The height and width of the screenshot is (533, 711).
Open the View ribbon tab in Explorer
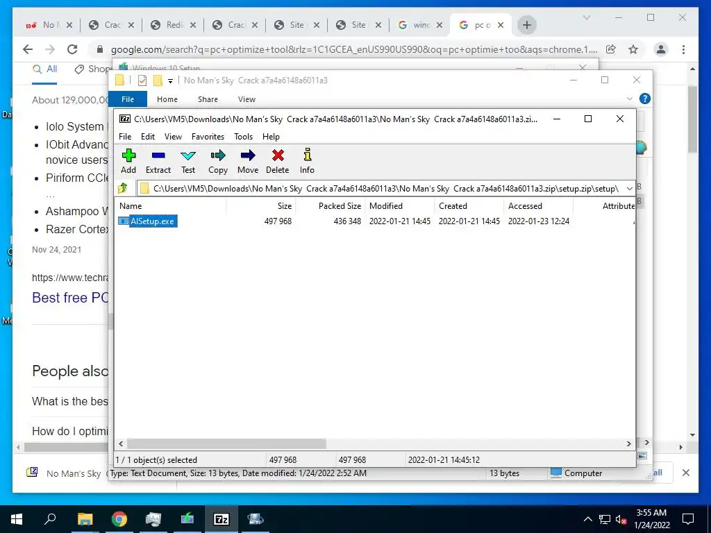[246, 99]
